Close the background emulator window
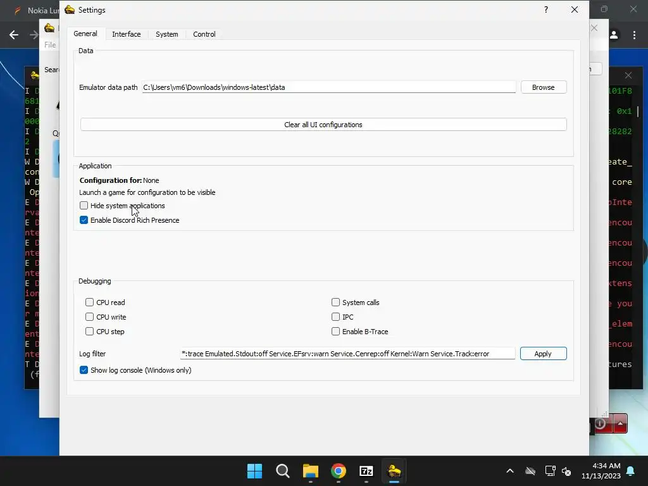 (x=594, y=28)
